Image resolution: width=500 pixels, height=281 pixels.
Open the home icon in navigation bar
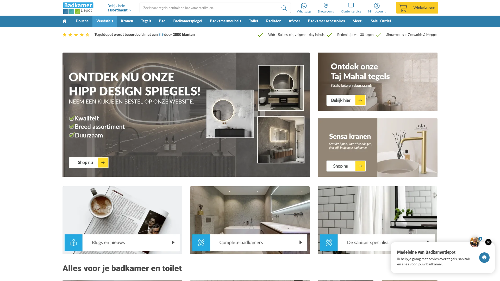65,21
